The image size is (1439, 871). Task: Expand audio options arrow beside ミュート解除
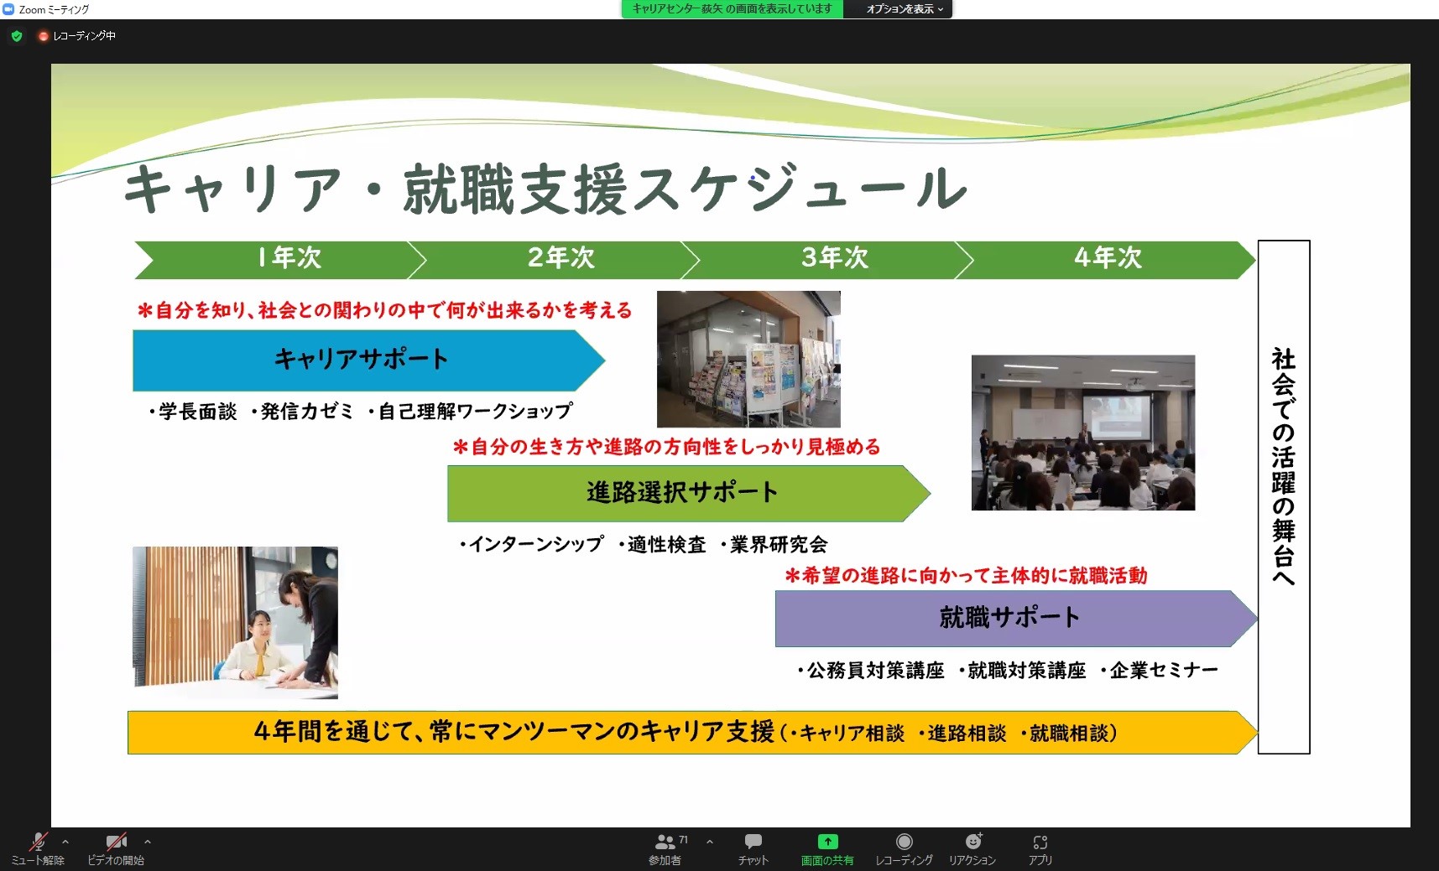65,842
